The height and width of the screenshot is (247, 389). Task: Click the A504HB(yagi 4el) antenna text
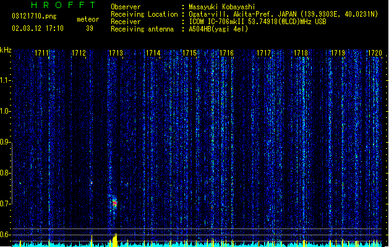coord(218,29)
